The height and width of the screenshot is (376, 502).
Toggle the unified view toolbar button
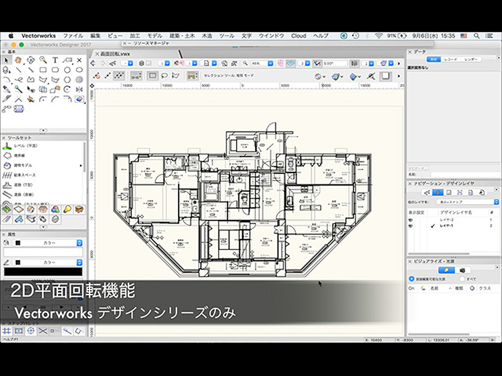click(x=354, y=64)
